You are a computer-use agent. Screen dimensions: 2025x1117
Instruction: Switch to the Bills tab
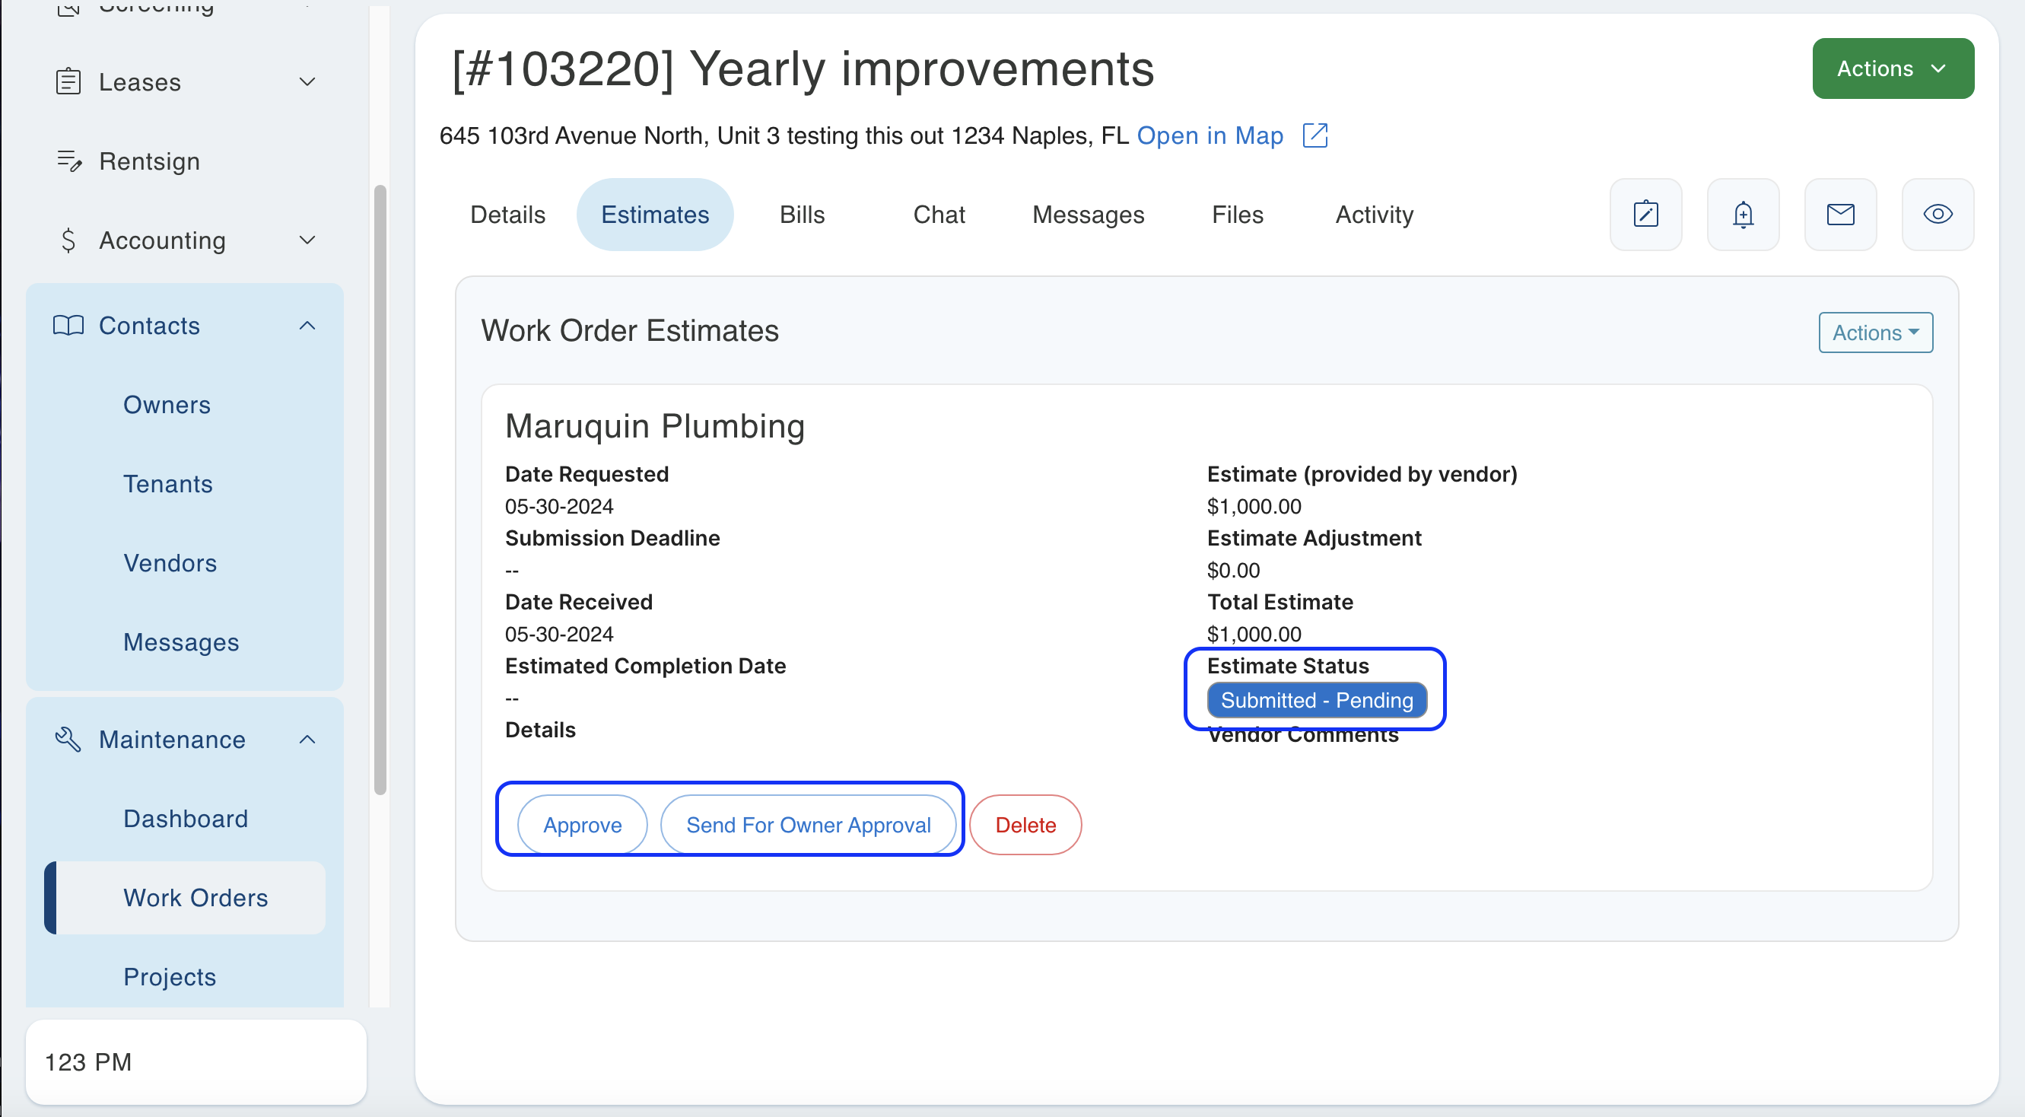[801, 214]
